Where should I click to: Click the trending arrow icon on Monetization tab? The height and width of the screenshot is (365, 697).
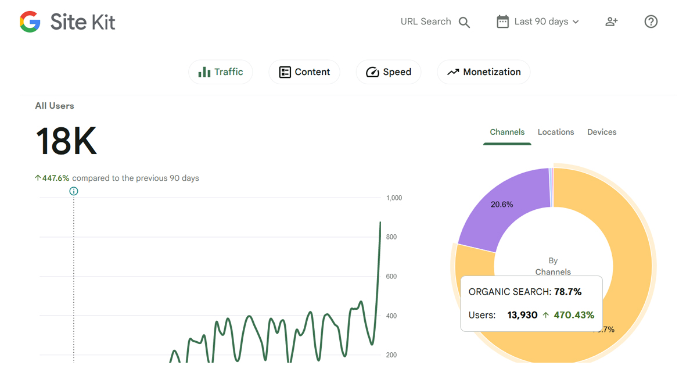point(454,71)
